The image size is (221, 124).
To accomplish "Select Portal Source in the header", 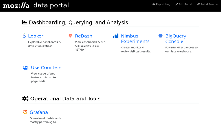I will (209, 4).
